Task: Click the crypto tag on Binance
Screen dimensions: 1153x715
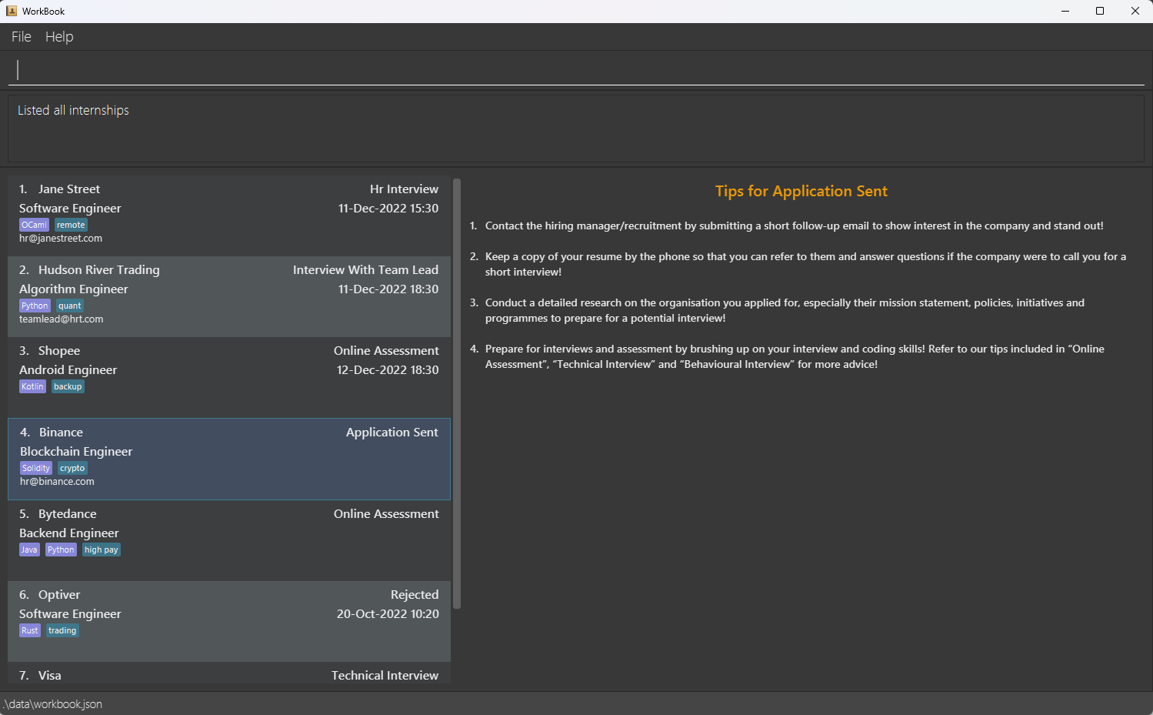Action: pyautogui.click(x=72, y=468)
